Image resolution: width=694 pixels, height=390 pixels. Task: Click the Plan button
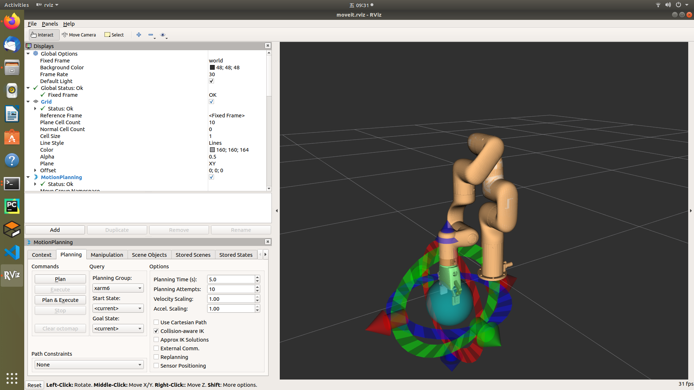click(x=60, y=279)
